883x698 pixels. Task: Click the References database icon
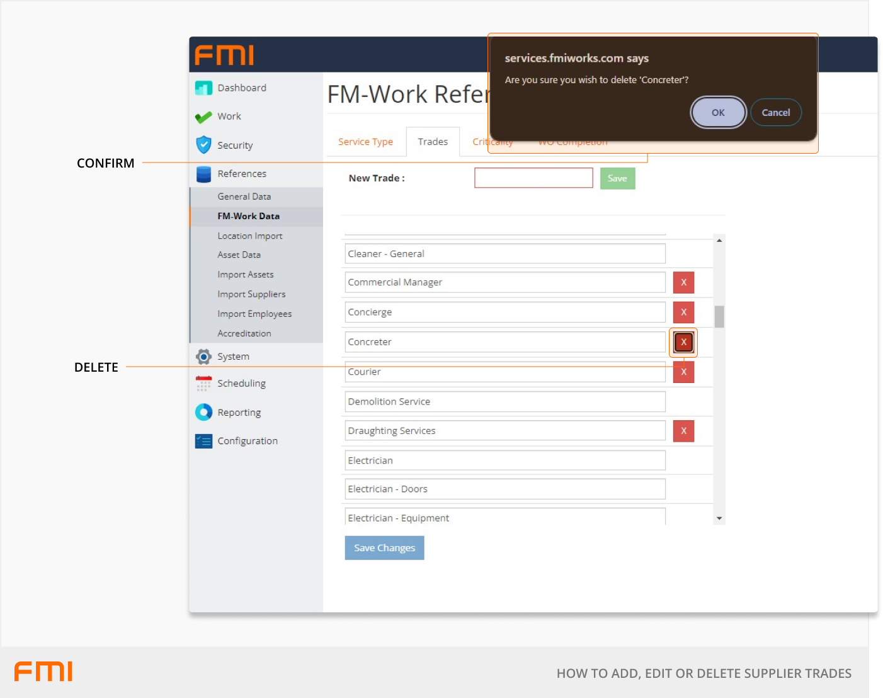pyautogui.click(x=203, y=174)
